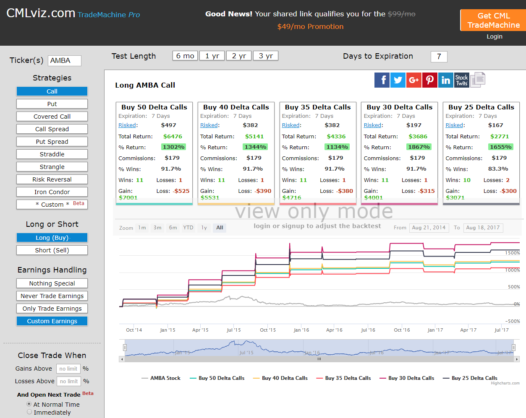Click the navigator scrollbar center grip

click(x=319, y=359)
